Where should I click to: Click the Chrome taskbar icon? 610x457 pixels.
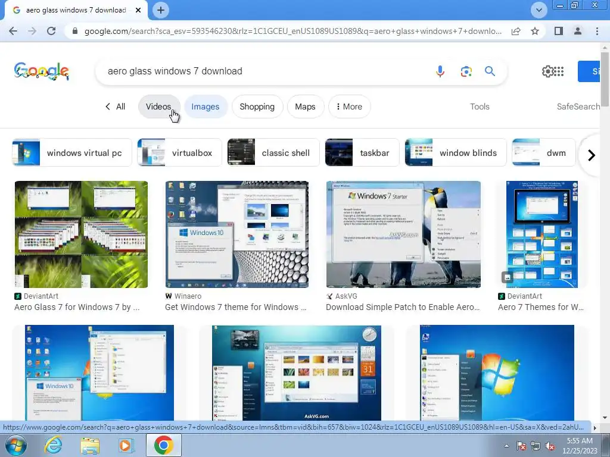tap(163, 445)
